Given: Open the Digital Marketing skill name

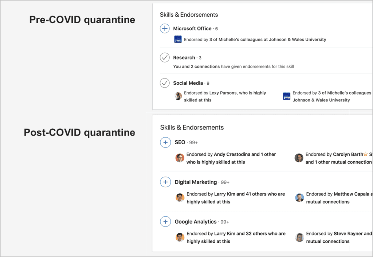Looking at the screenshot, I should 196,182.
